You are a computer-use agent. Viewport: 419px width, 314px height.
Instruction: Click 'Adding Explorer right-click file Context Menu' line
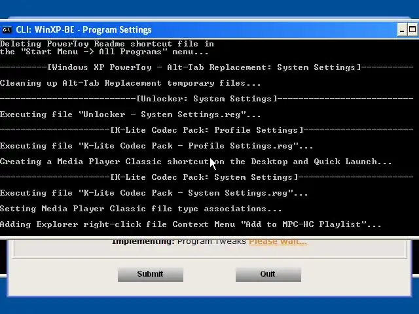pyautogui.click(x=191, y=224)
